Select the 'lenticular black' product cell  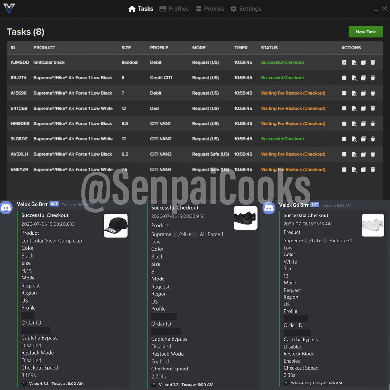pyautogui.click(x=49, y=62)
